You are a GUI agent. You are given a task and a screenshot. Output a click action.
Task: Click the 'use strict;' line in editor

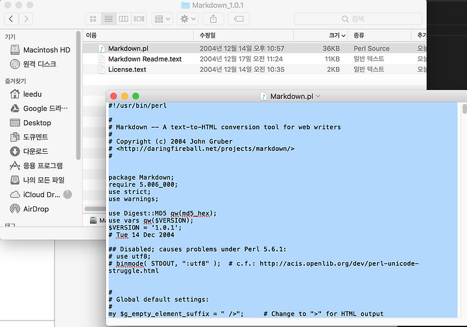pos(130,192)
